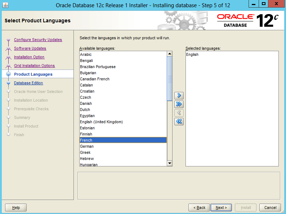Go back with the Back button

click(x=199, y=208)
